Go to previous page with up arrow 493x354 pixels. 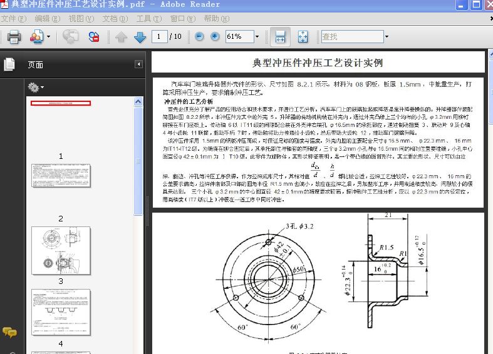tap(121, 37)
